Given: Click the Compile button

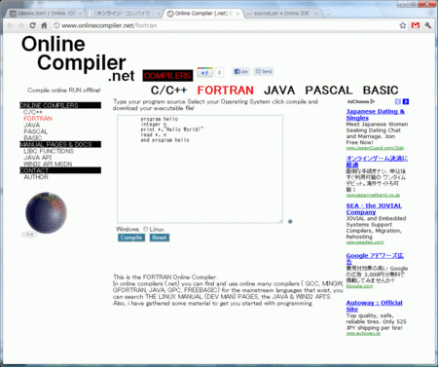Looking at the screenshot, I should point(131,238).
